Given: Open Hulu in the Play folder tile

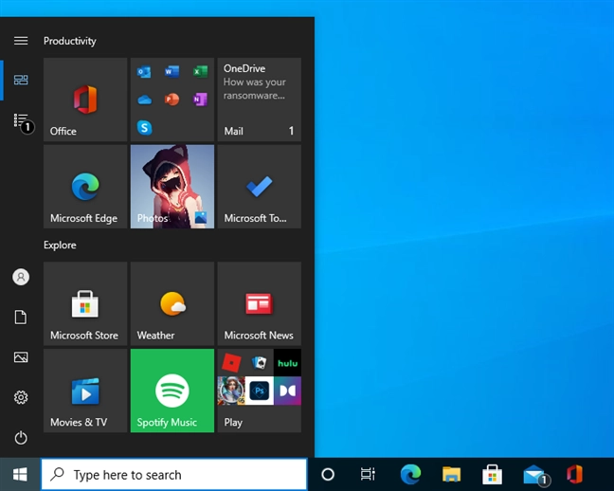Looking at the screenshot, I should [287, 363].
